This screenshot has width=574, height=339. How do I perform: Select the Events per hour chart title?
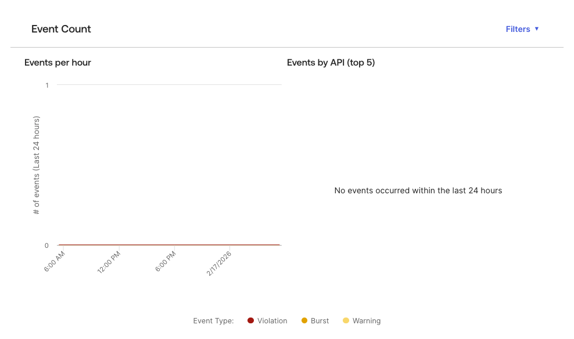click(x=58, y=63)
